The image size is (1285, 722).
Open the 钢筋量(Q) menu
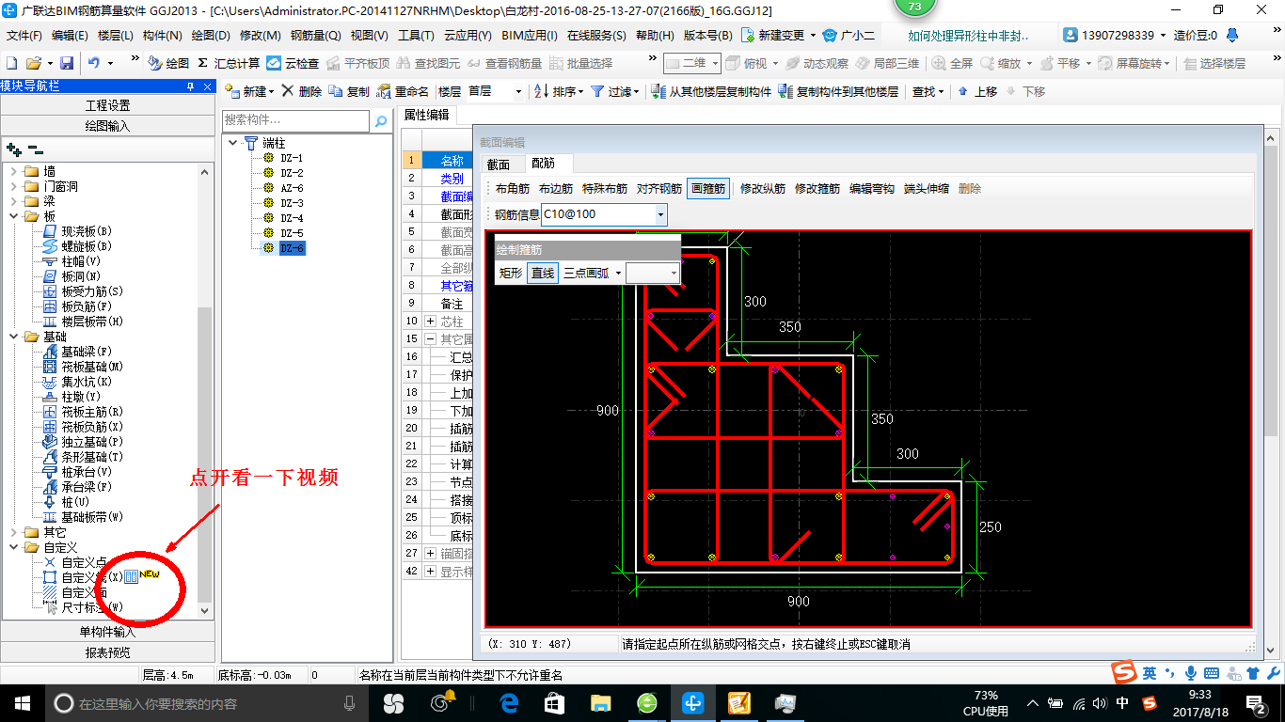pos(315,35)
